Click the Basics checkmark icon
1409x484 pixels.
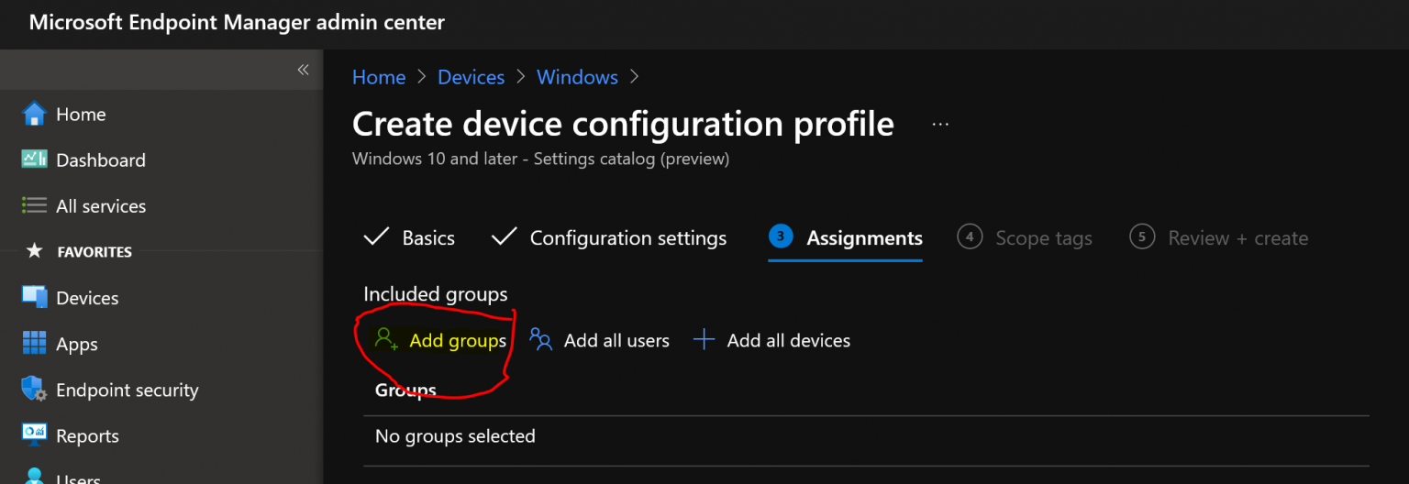376,237
